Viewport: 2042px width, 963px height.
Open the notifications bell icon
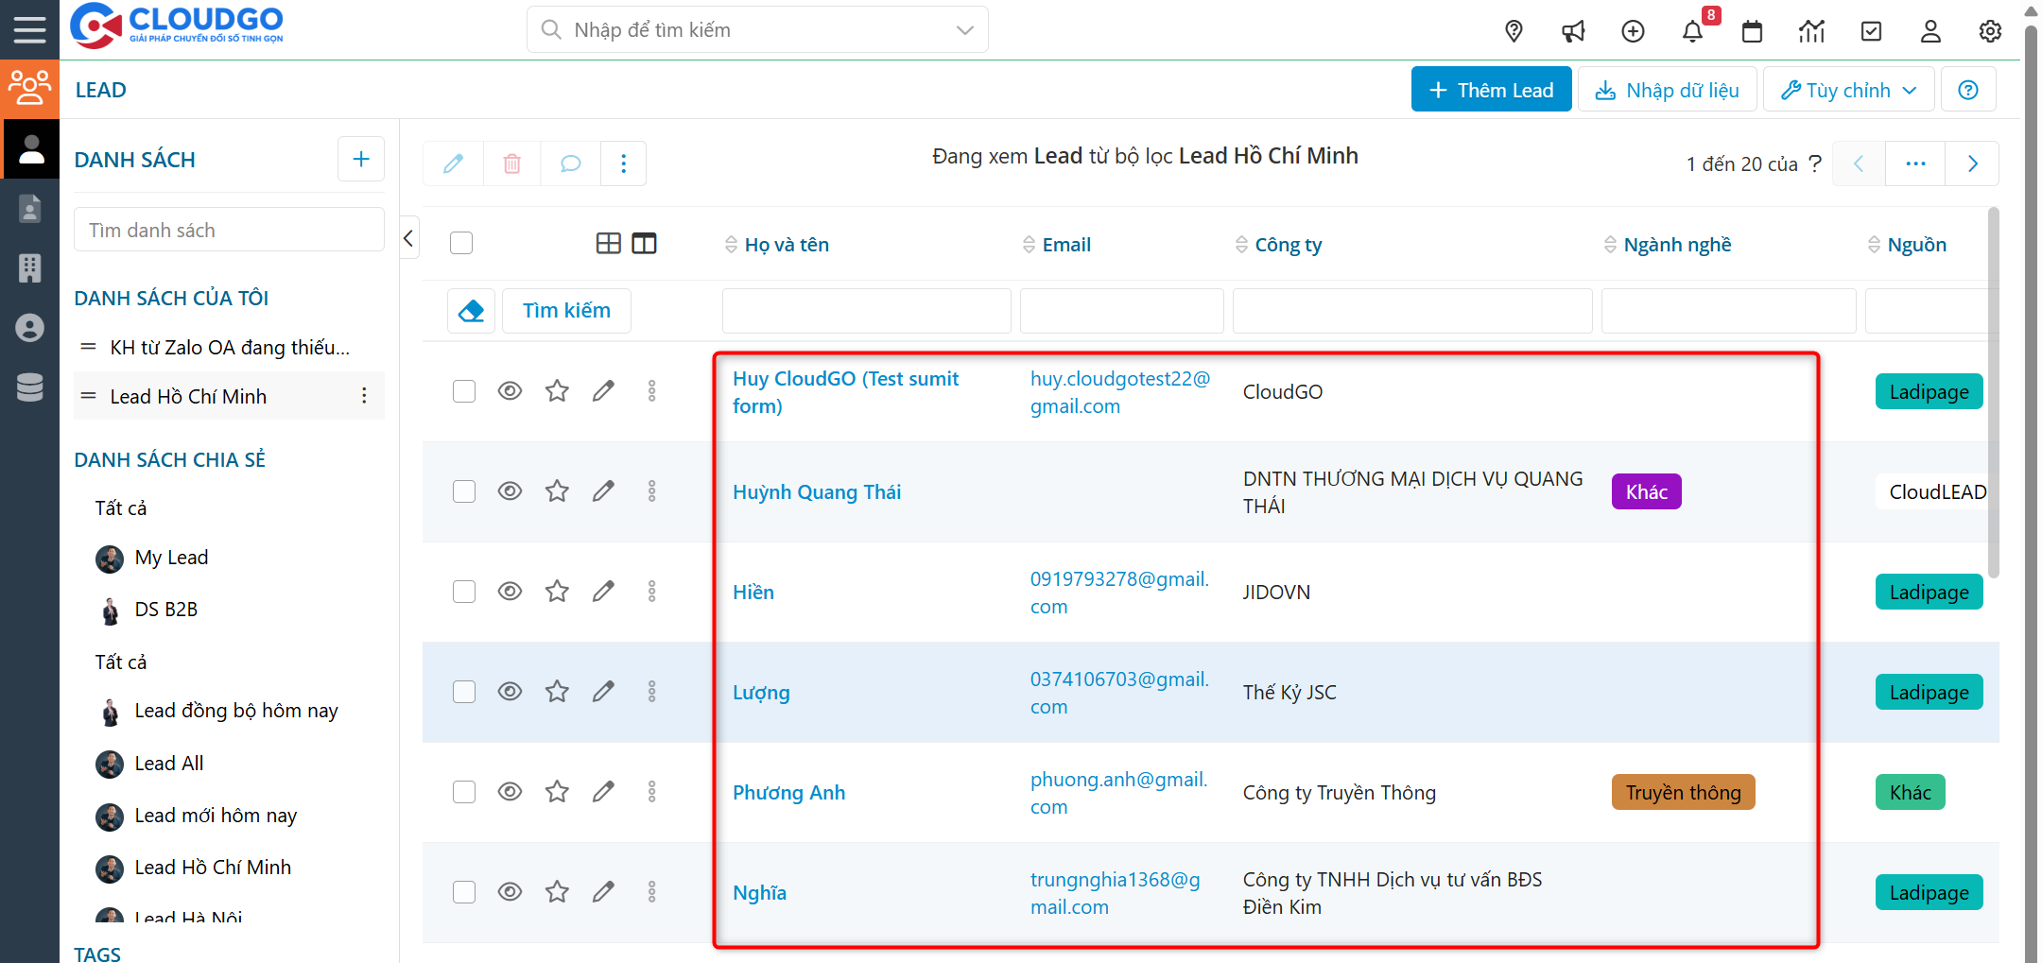tap(1692, 31)
